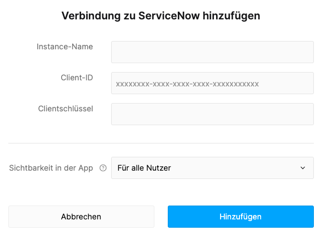
Task: Focus the Client-ID input field
Action: pyautogui.click(x=212, y=83)
